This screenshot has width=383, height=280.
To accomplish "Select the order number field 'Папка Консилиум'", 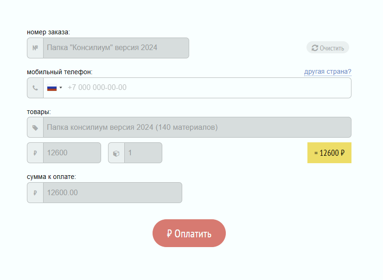I will pos(116,48).
